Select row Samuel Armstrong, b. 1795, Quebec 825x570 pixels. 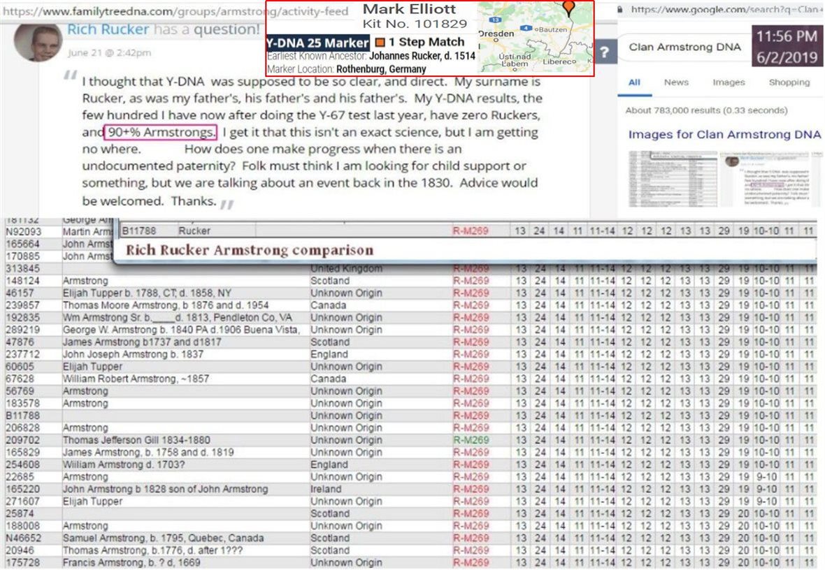click(x=410, y=538)
